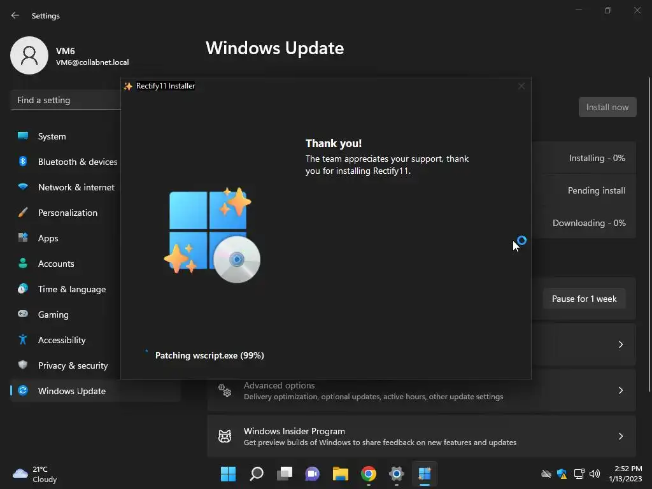
Task: Click Pause for 1 week button
Action: tap(585, 299)
